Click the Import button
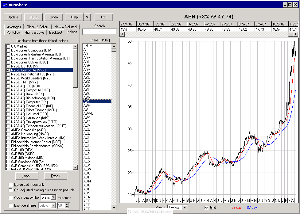Image resolution: width=300 pixels, height=214 pixels. click(27, 176)
